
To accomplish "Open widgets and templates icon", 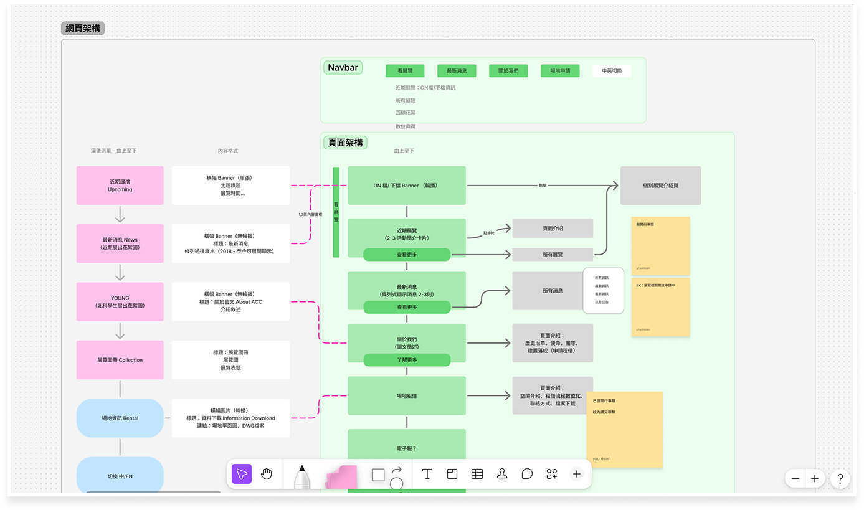I will 552,475.
